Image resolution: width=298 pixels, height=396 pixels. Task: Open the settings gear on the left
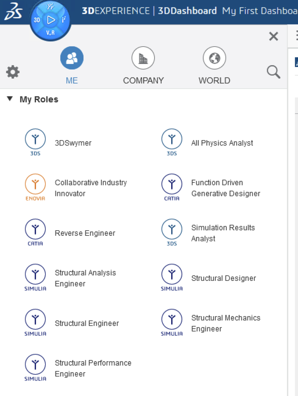[13, 72]
